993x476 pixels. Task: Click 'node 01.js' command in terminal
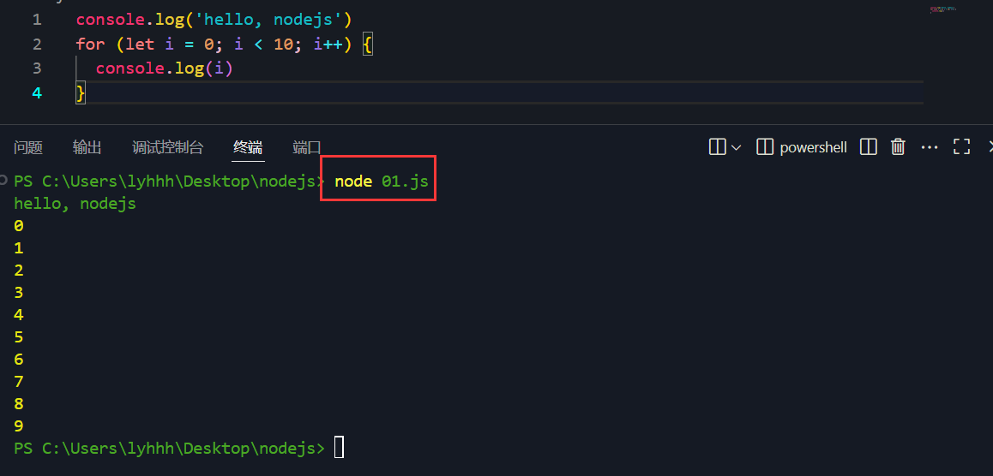(382, 181)
